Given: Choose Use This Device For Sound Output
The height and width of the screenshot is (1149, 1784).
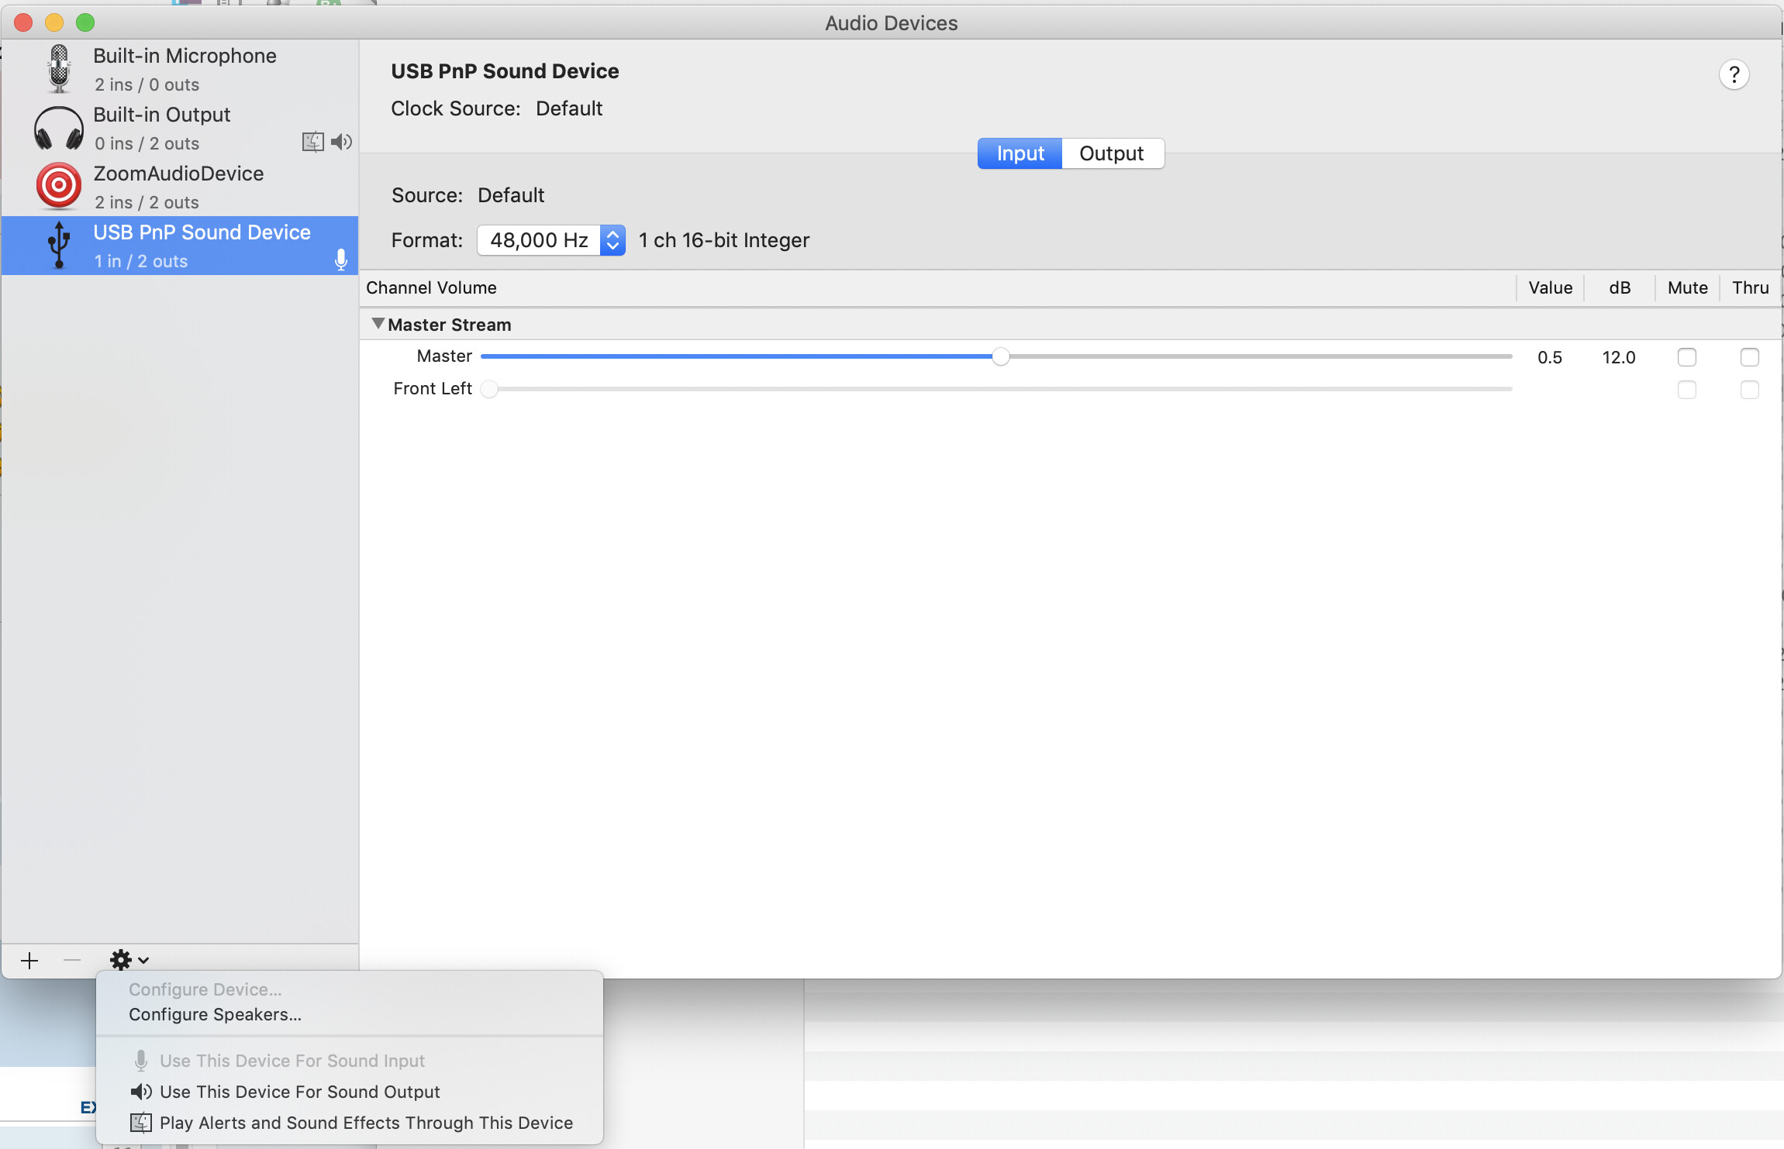Looking at the screenshot, I should pyautogui.click(x=299, y=1091).
